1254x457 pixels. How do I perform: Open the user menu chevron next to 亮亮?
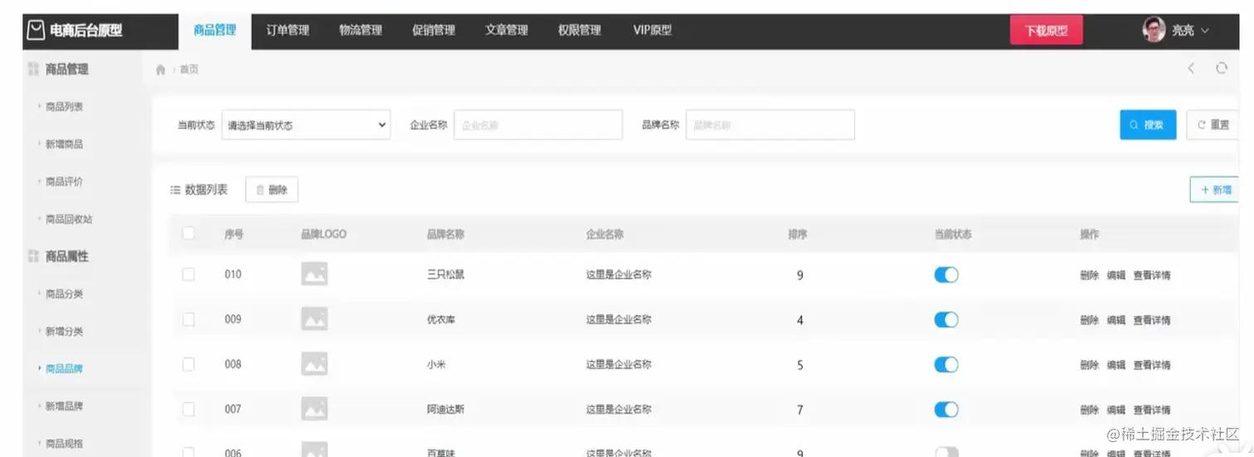[1205, 31]
